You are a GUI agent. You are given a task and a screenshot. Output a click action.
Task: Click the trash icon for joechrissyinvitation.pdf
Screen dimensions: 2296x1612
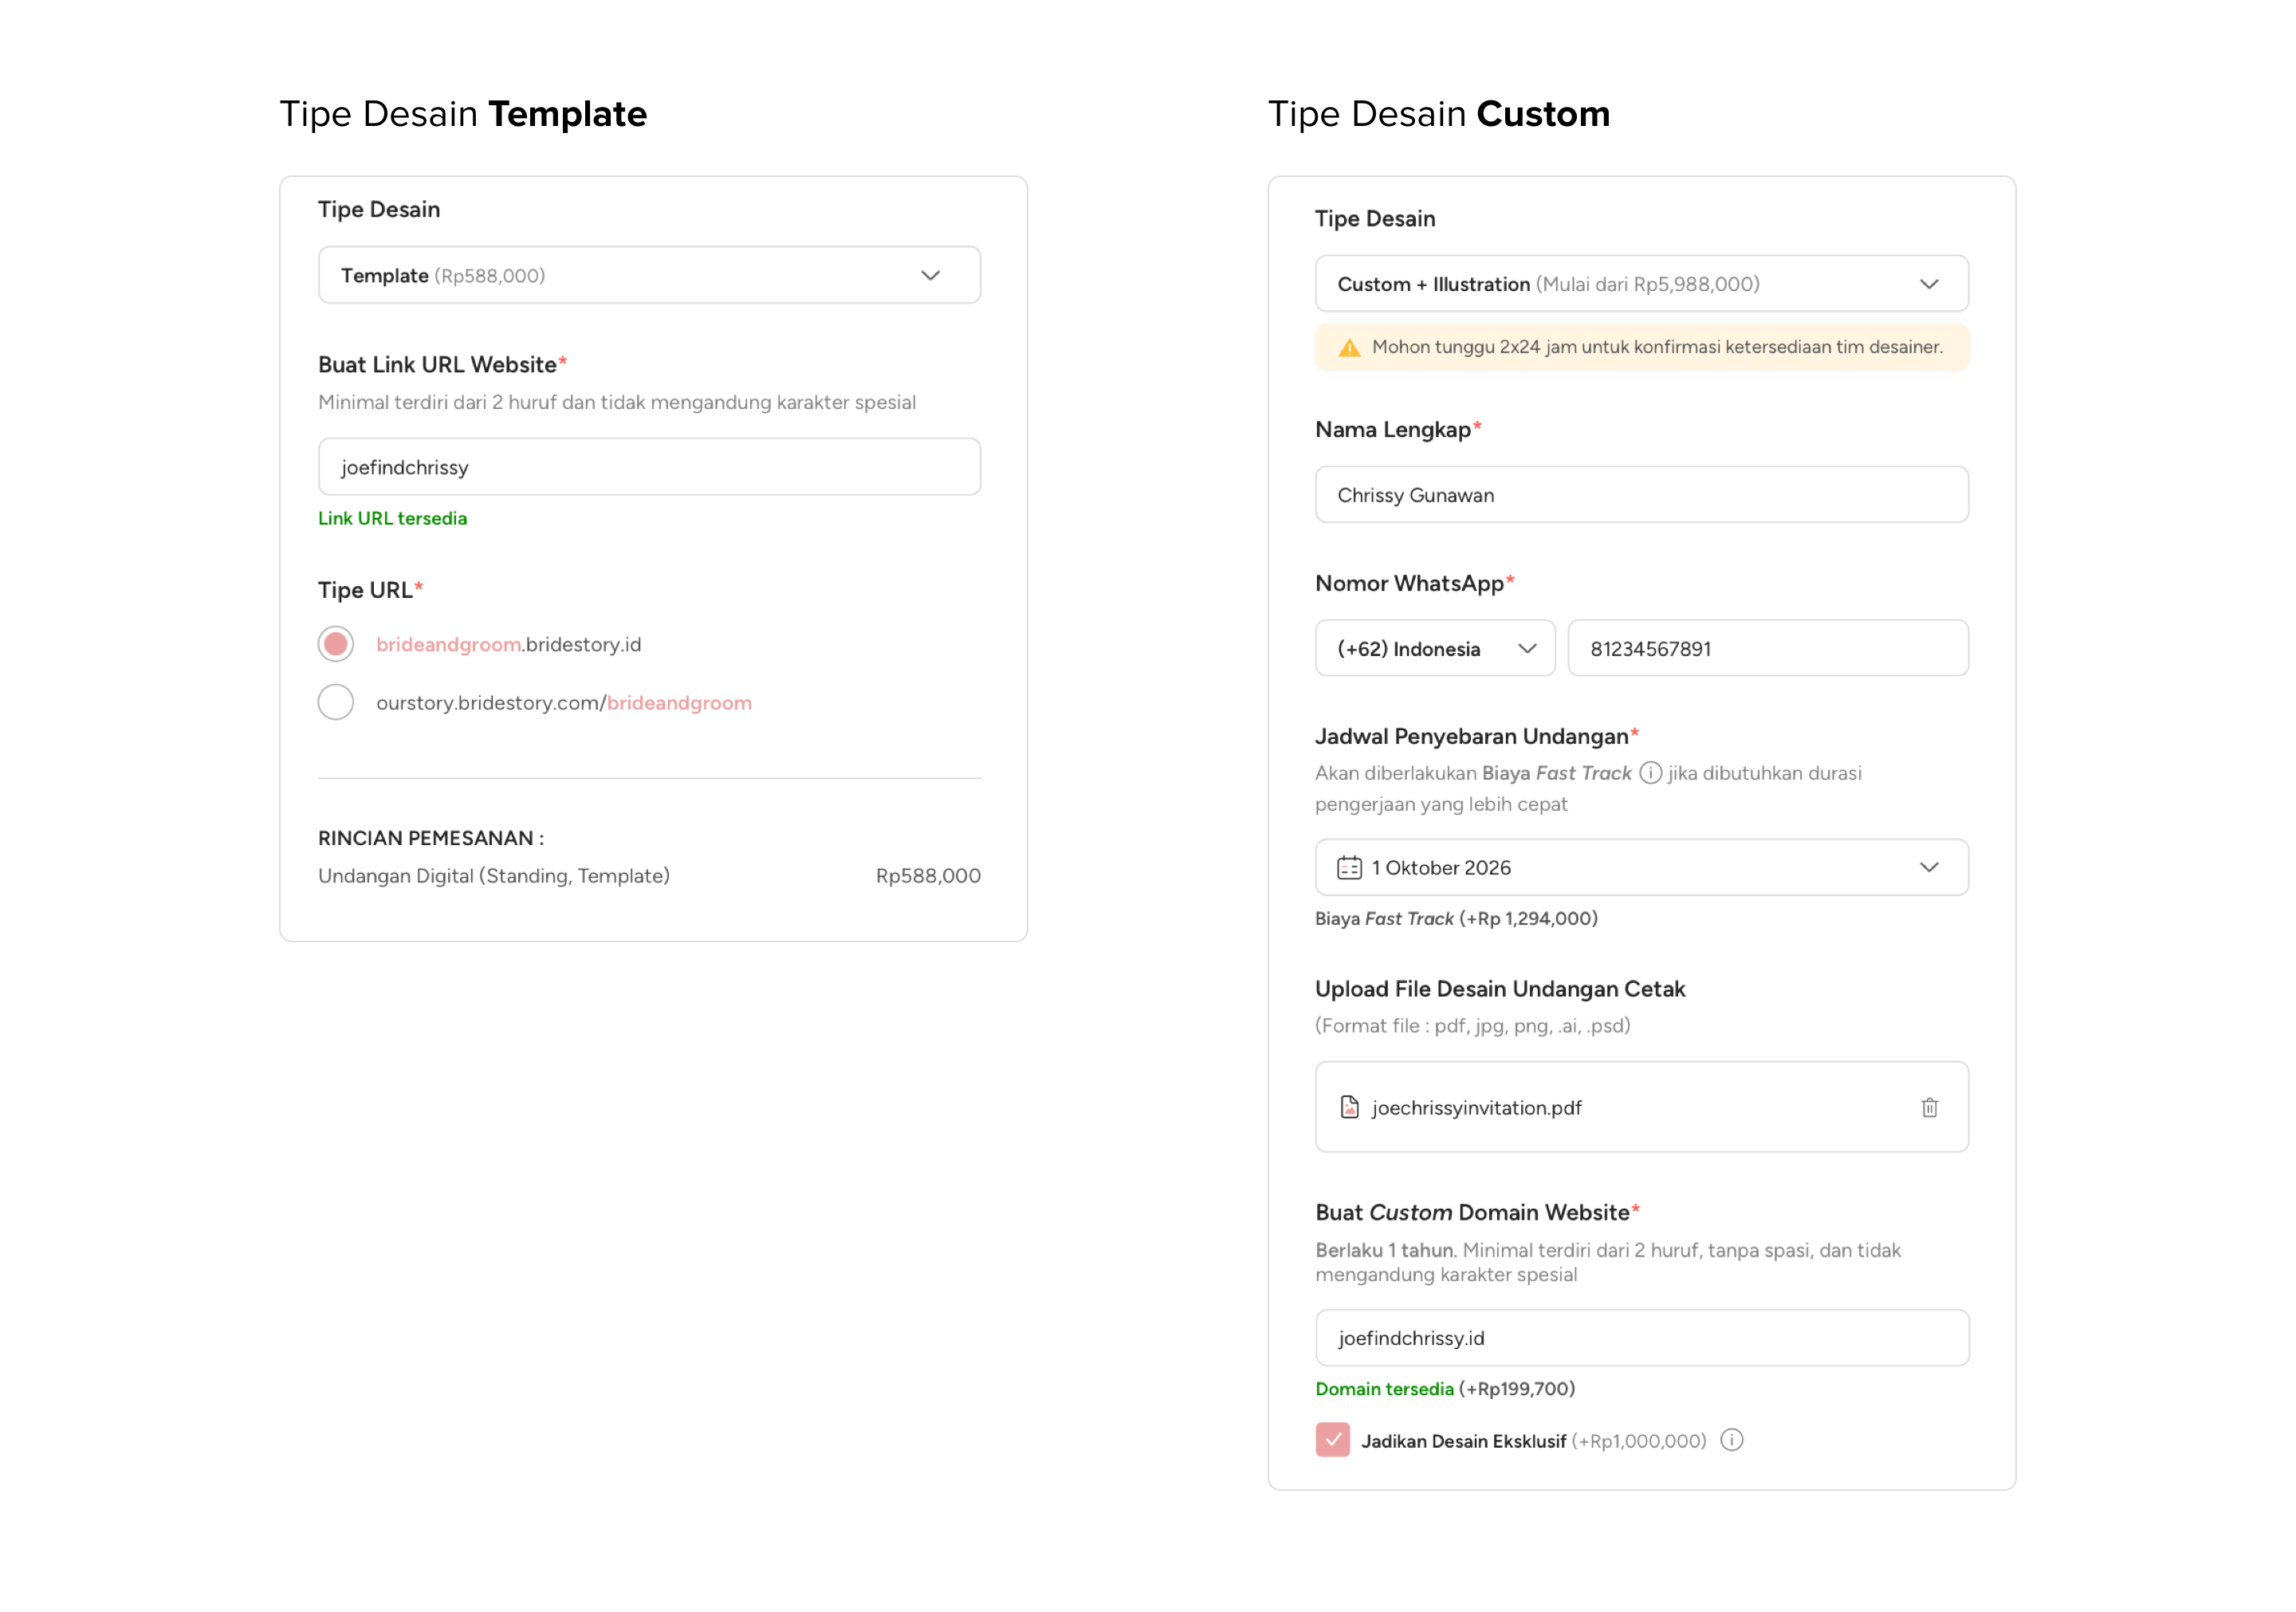click(1929, 1107)
